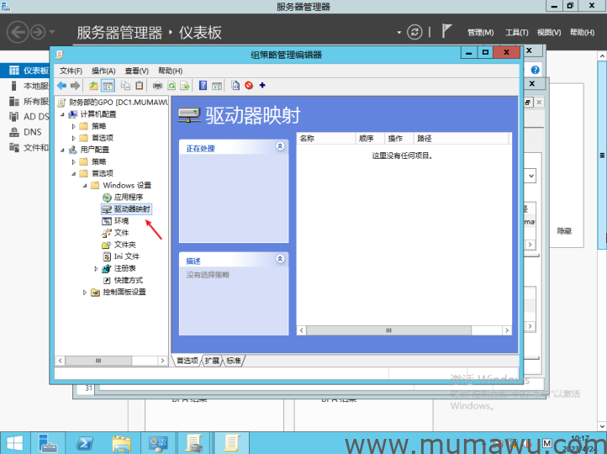Click the blue Back arrow in toolbar

pos(61,86)
